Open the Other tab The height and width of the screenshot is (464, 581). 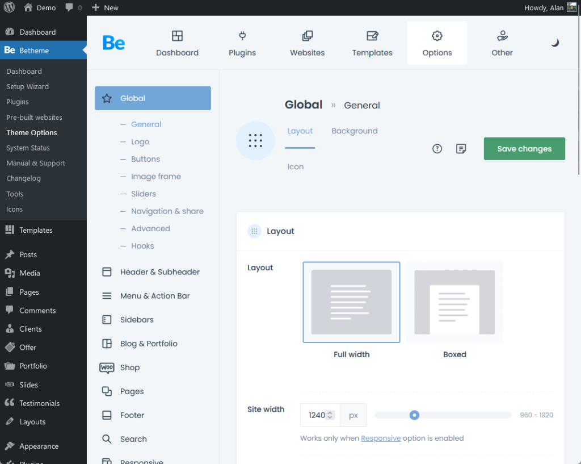pos(502,43)
